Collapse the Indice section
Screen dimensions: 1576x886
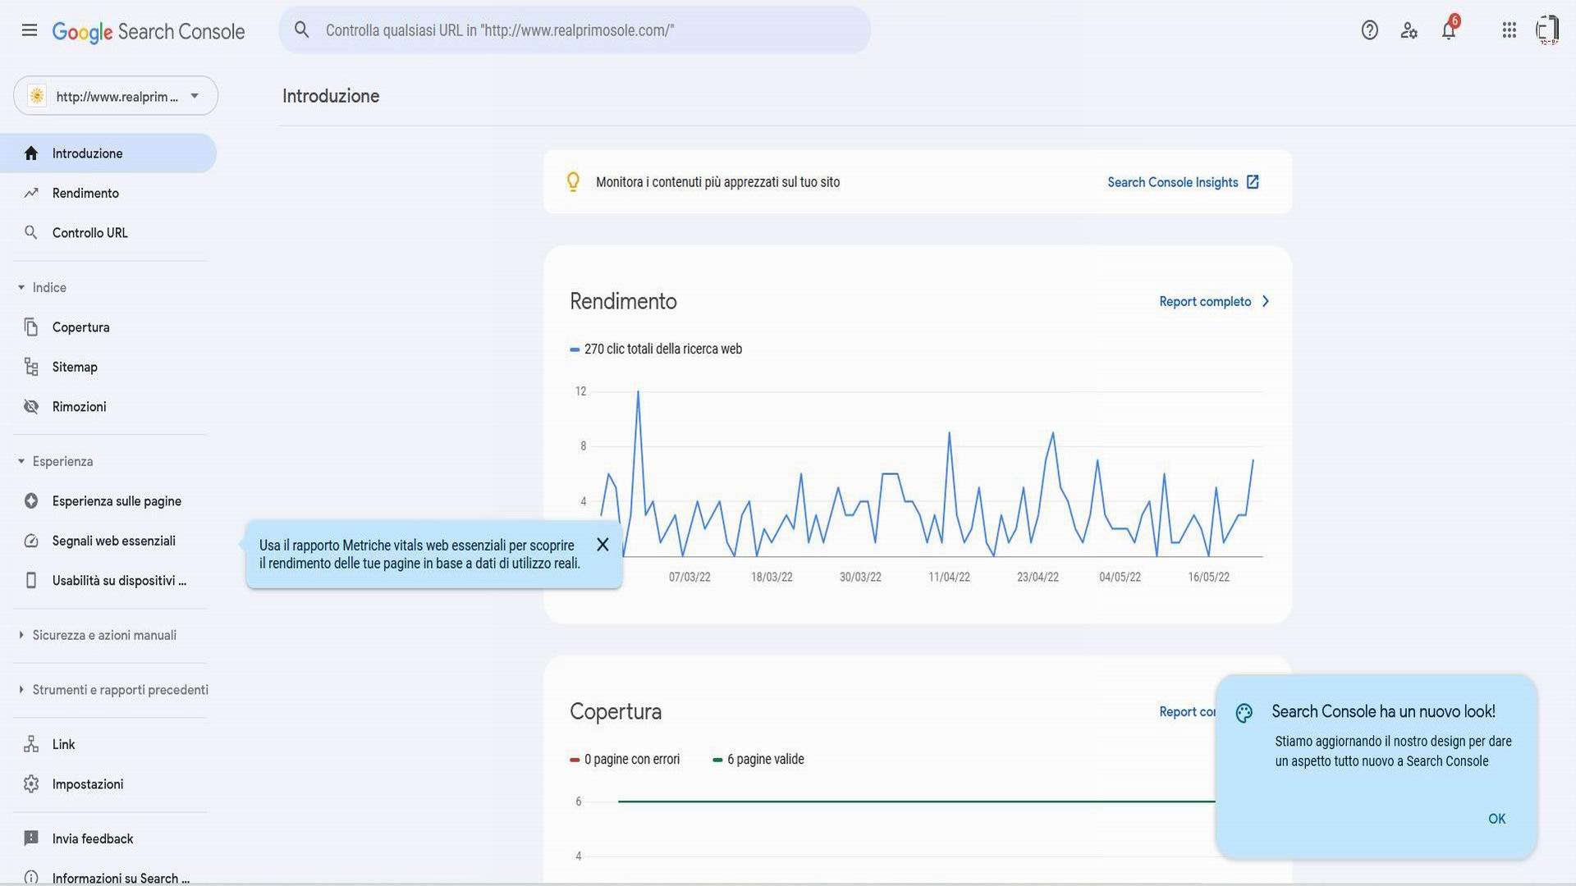pos(21,287)
